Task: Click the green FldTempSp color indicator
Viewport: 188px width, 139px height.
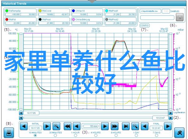Action: 7,11
